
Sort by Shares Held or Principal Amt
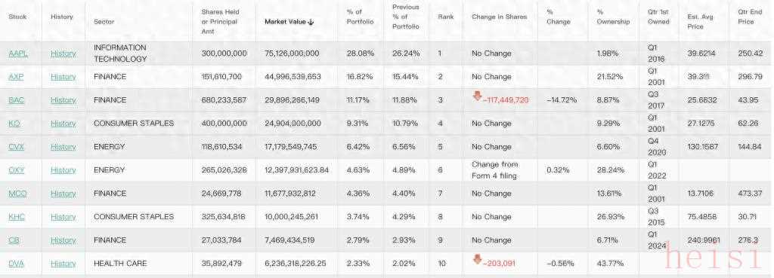click(220, 22)
